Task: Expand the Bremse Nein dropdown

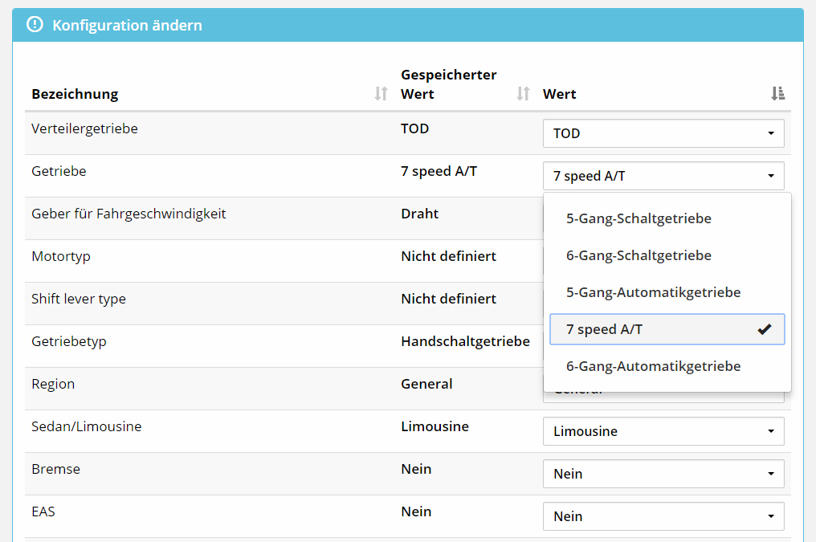Action: pyautogui.click(x=663, y=474)
